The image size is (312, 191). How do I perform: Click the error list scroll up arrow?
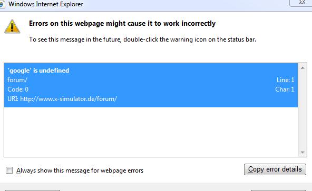click(x=303, y=68)
